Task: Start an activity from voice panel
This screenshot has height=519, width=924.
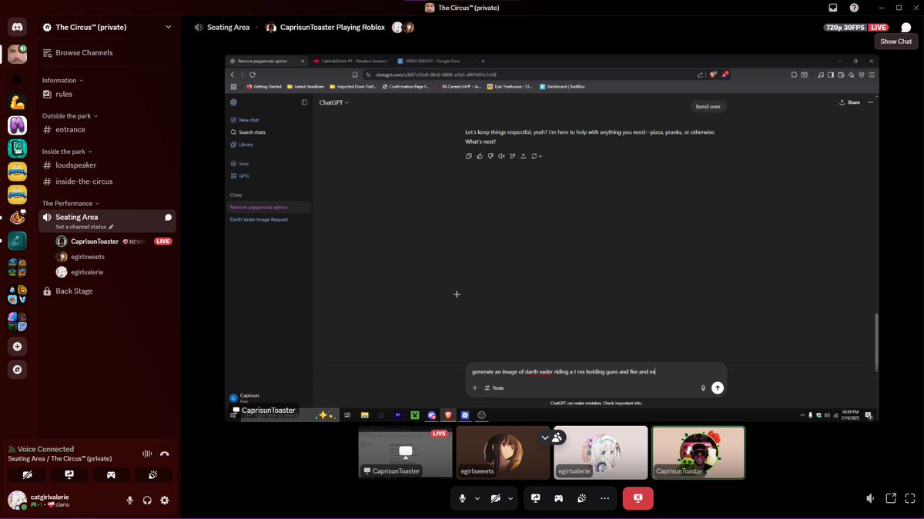Action: click(x=111, y=475)
